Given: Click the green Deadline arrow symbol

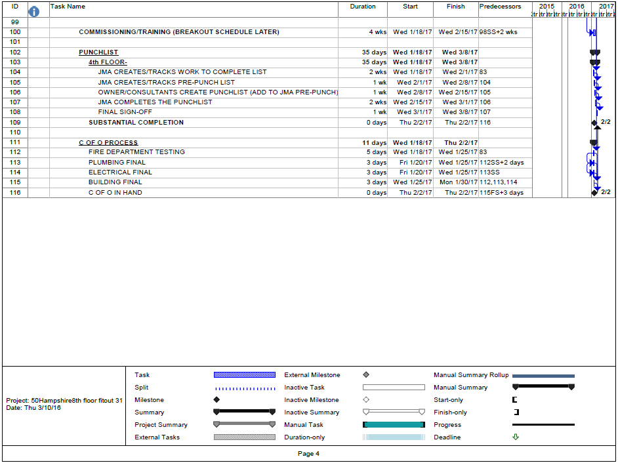Looking at the screenshot, I should tap(516, 437).
